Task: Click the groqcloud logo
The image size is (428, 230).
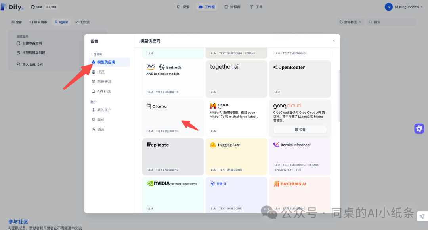Action: click(x=287, y=106)
